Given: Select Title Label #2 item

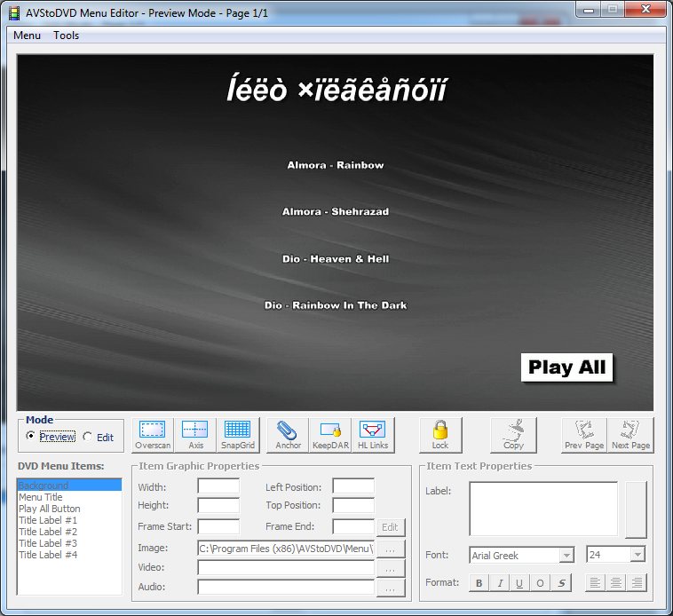Looking at the screenshot, I should tap(69, 532).
